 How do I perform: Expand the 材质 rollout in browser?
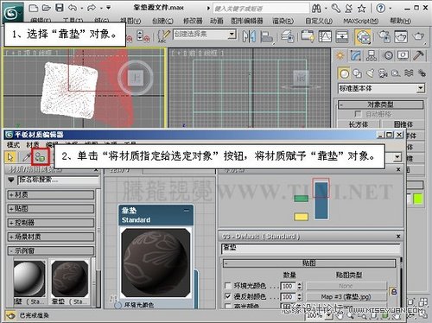pyautogui.click(x=51, y=195)
